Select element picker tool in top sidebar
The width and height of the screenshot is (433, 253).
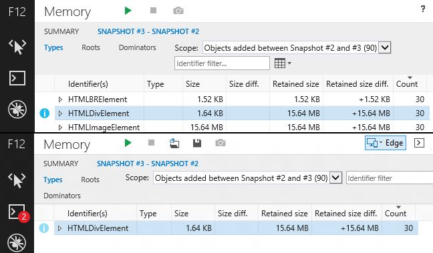(x=17, y=46)
